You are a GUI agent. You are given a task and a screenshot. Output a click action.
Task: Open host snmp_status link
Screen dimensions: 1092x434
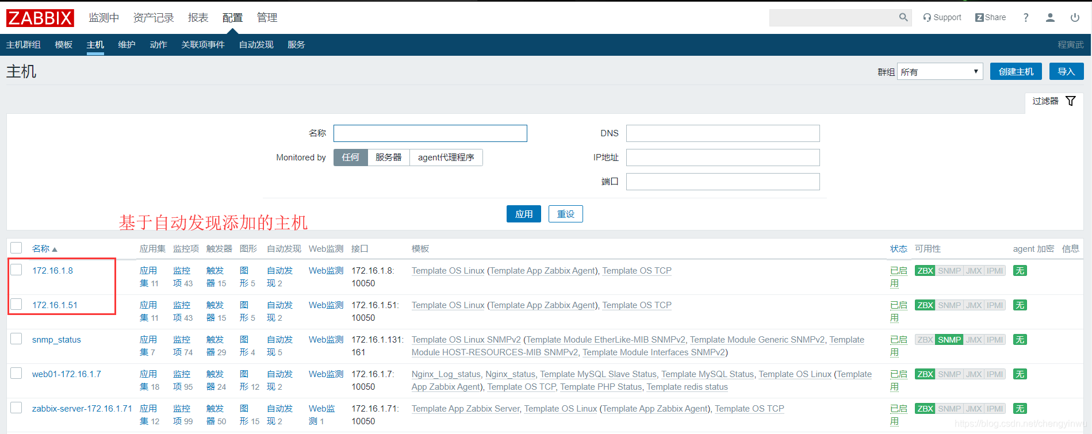(56, 340)
